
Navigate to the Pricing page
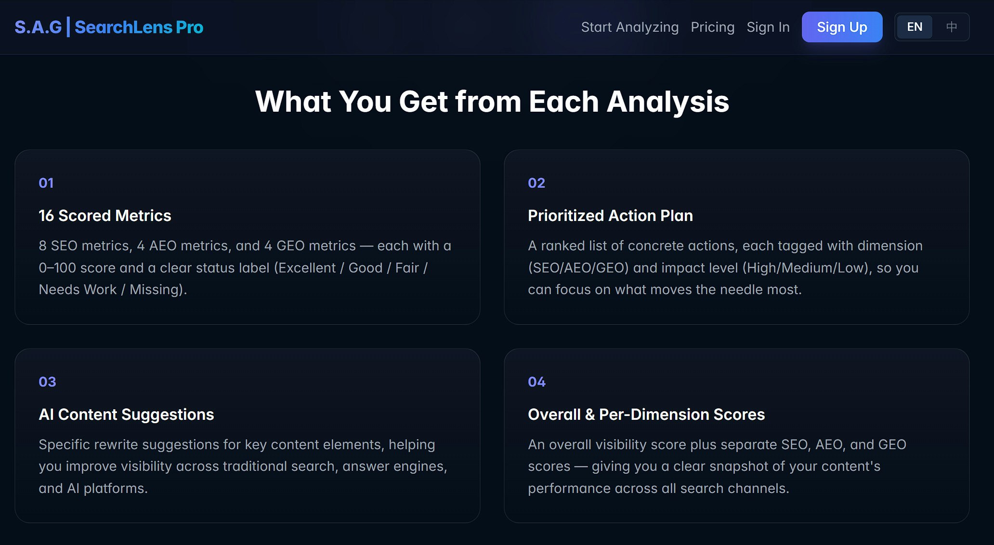coord(713,27)
